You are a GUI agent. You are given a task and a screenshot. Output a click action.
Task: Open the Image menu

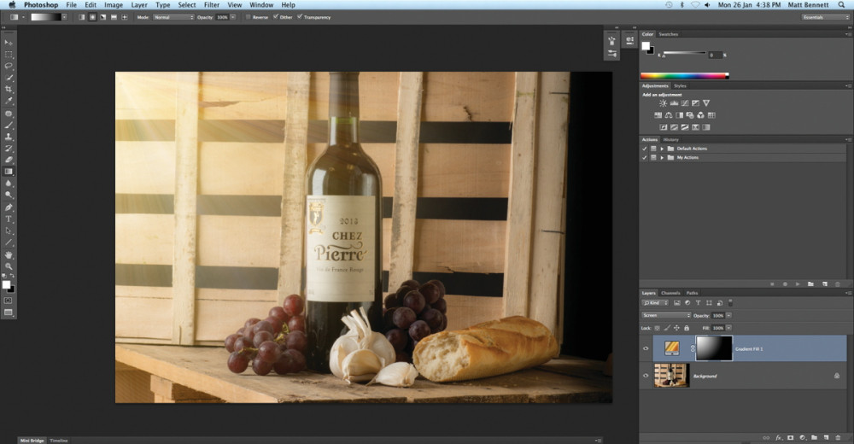pyautogui.click(x=114, y=5)
